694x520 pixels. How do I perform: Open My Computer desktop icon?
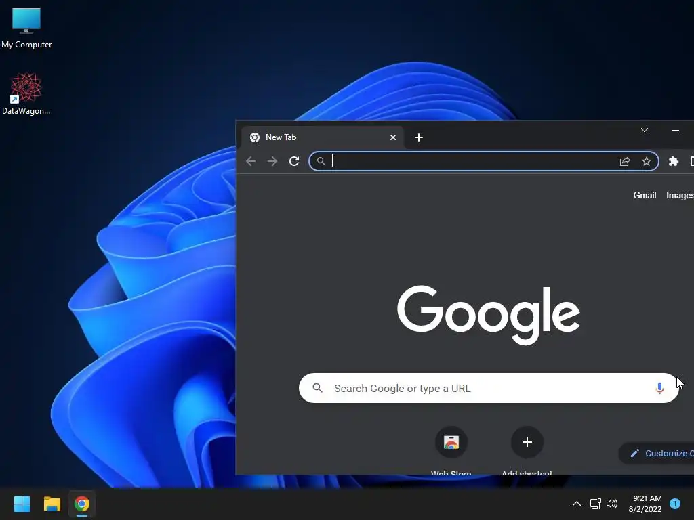click(x=26, y=28)
